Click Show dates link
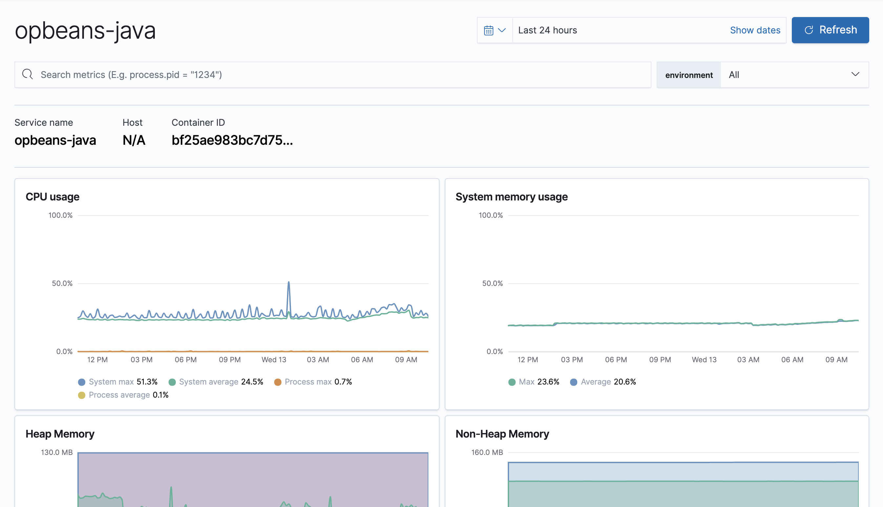The height and width of the screenshot is (507, 883). pyautogui.click(x=755, y=30)
